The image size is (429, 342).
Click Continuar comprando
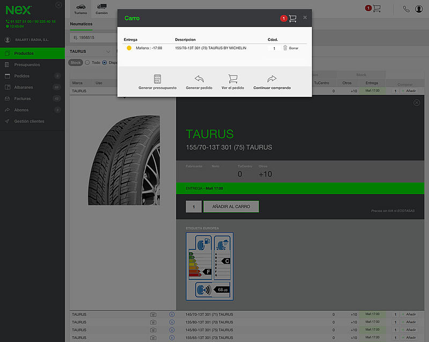point(272,82)
